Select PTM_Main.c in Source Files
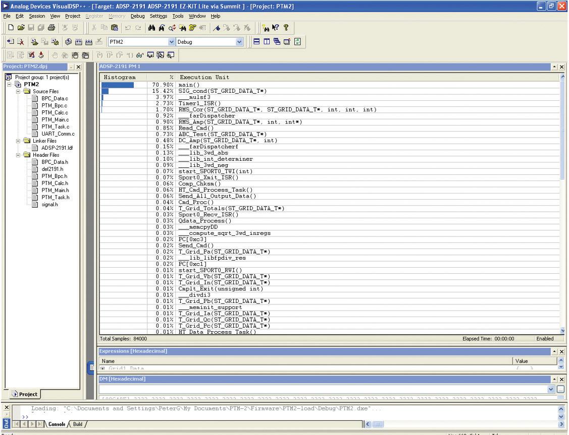 (x=55, y=119)
